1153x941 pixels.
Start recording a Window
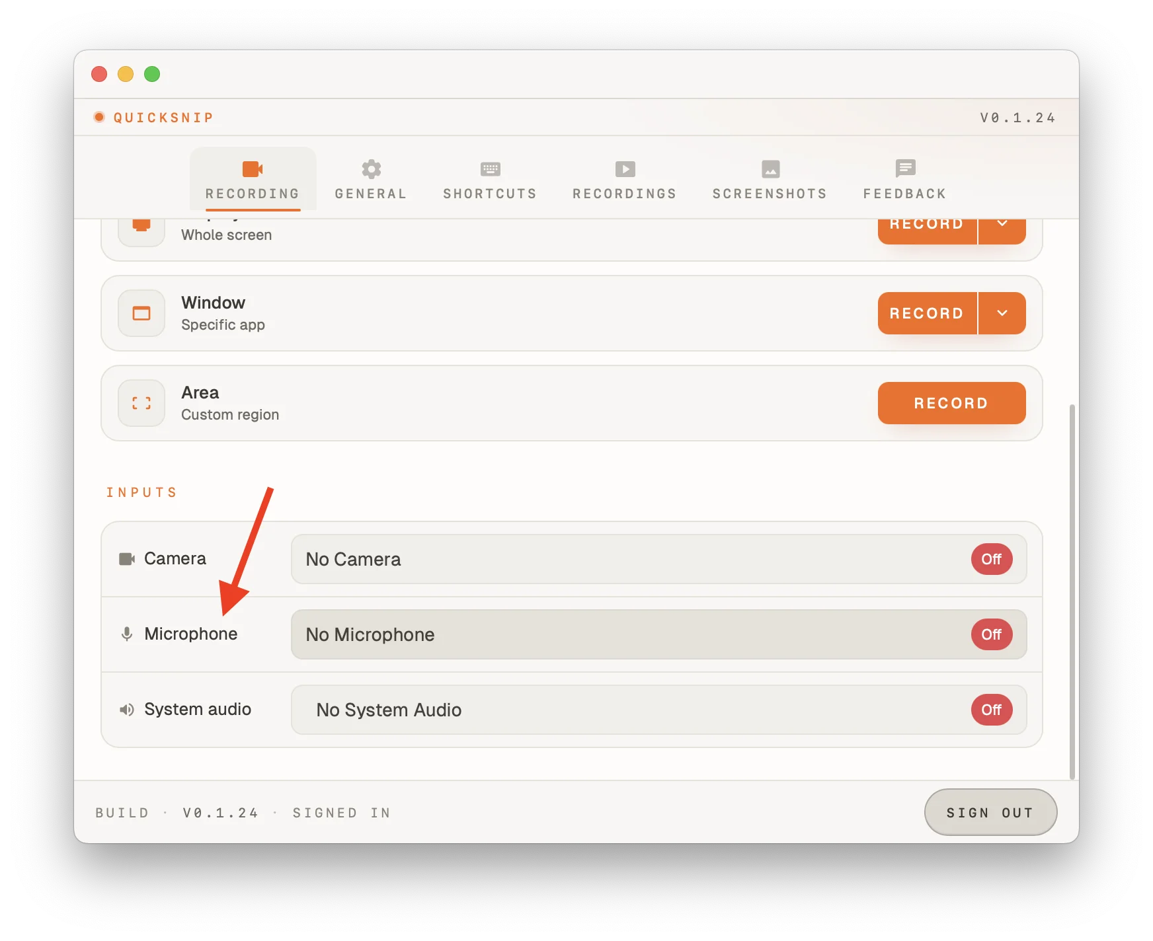pos(927,313)
